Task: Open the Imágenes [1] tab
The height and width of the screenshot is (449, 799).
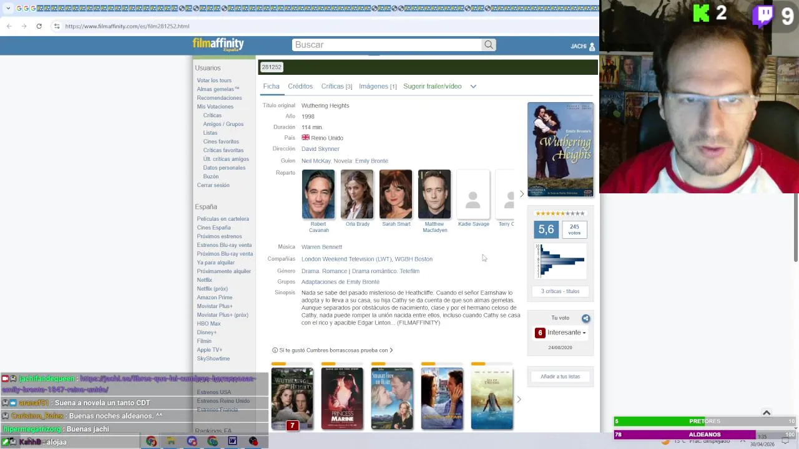Action: click(378, 86)
